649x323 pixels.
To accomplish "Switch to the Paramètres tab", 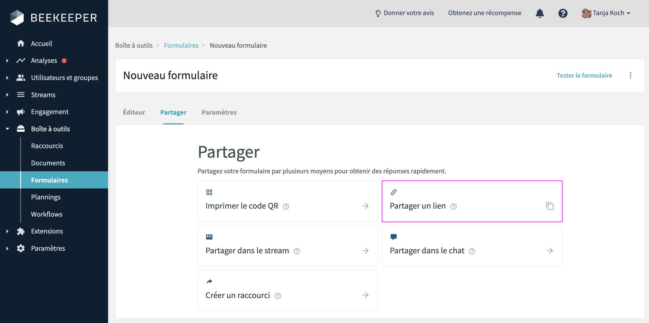I will (x=219, y=112).
